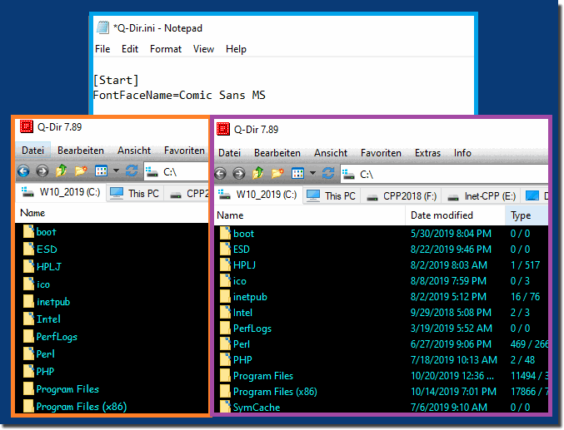Open Bearbeiten menu in right Q-Dir window

click(277, 153)
